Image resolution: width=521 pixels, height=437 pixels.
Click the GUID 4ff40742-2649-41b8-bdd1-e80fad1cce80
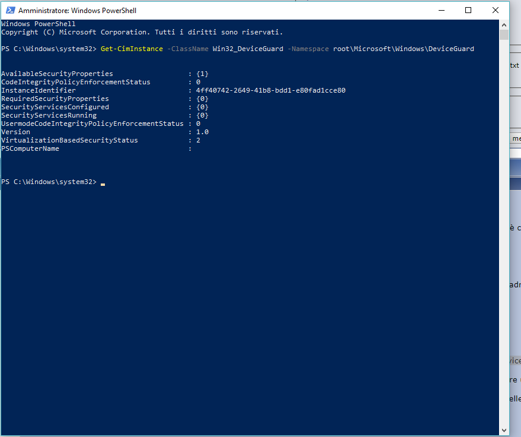click(270, 90)
